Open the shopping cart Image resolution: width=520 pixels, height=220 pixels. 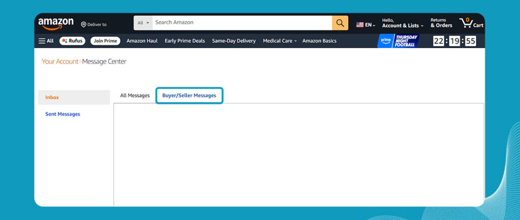pos(471,23)
